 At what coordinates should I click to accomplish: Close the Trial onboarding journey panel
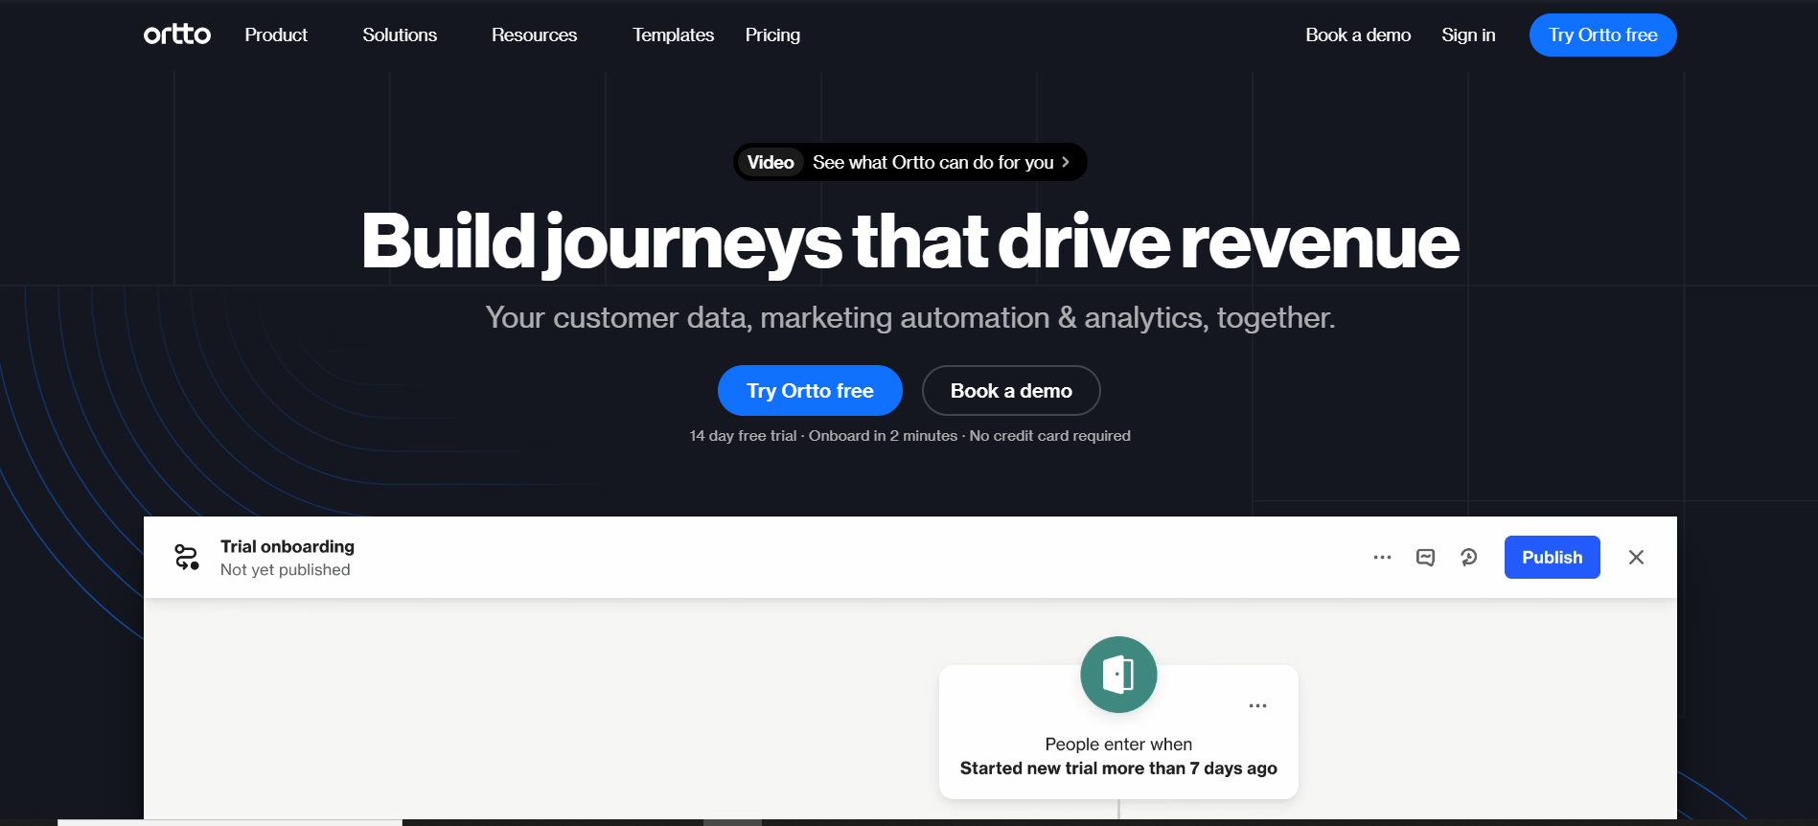coord(1636,557)
